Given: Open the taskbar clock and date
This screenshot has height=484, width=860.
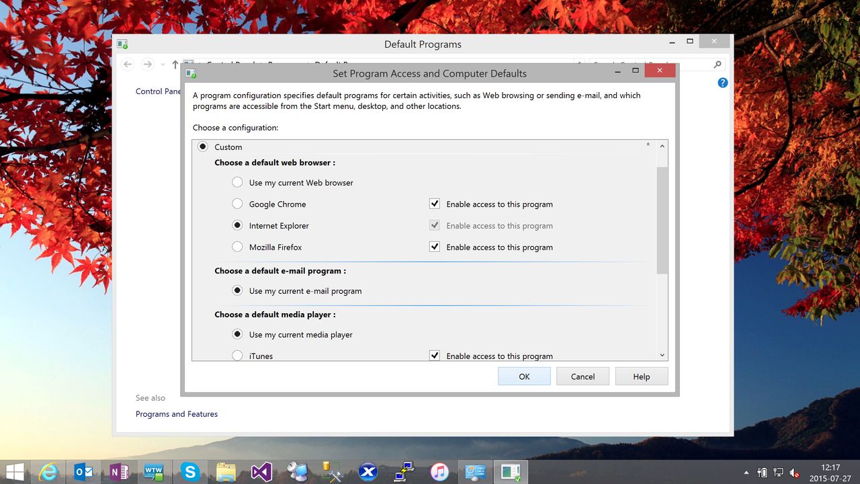Looking at the screenshot, I should pyautogui.click(x=831, y=473).
